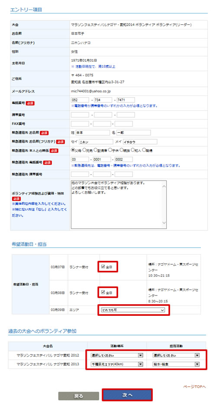Open the 2013 活動場所 dropdown showing 千種区北エリア
The width and height of the screenshot is (213, 407).
click(x=117, y=364)
